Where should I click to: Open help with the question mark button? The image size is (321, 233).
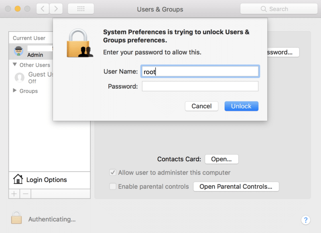tap(306, 220)
